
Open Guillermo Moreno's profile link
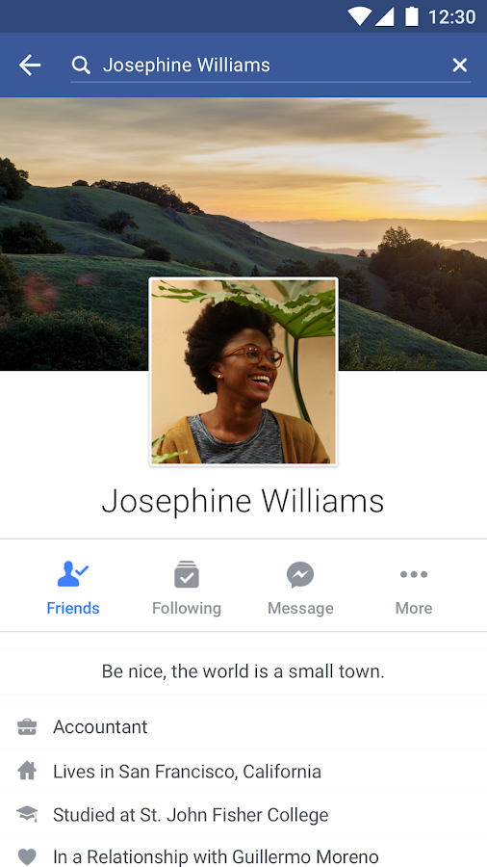point(305,857)
